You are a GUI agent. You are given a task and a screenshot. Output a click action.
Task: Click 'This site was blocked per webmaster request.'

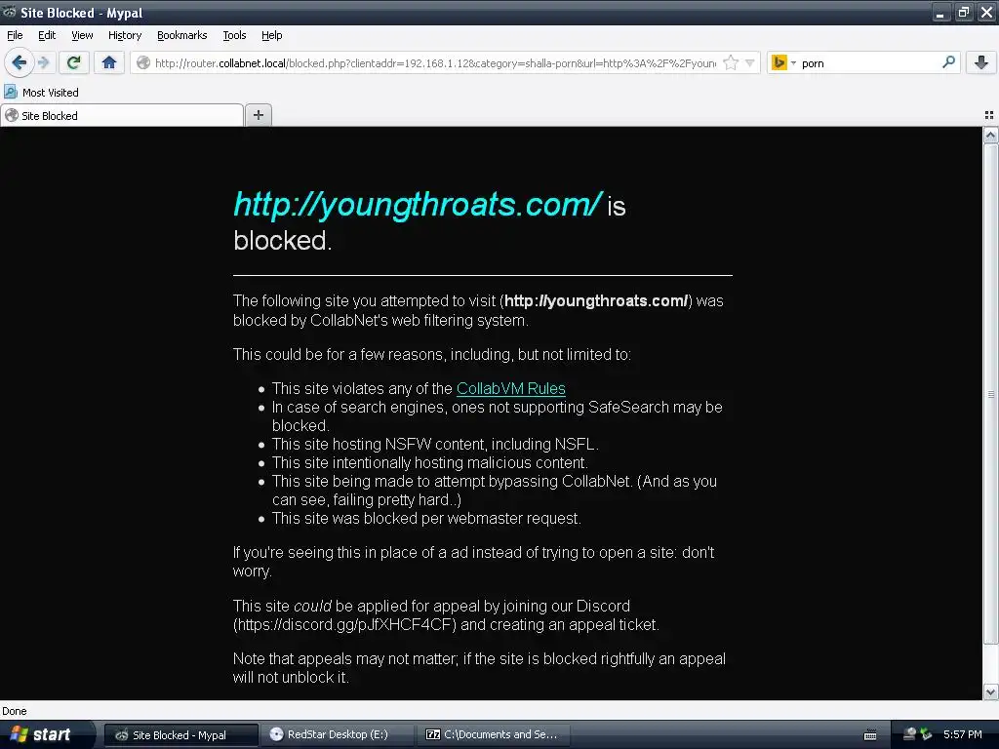(426, 519)
